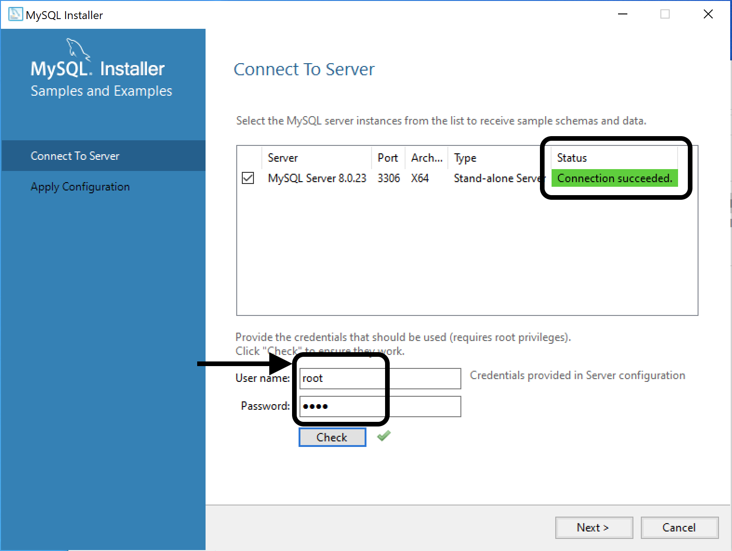Screen dimensions: 732x551
Task: Click the Cancel button
Action: click(x=679, y=528)
